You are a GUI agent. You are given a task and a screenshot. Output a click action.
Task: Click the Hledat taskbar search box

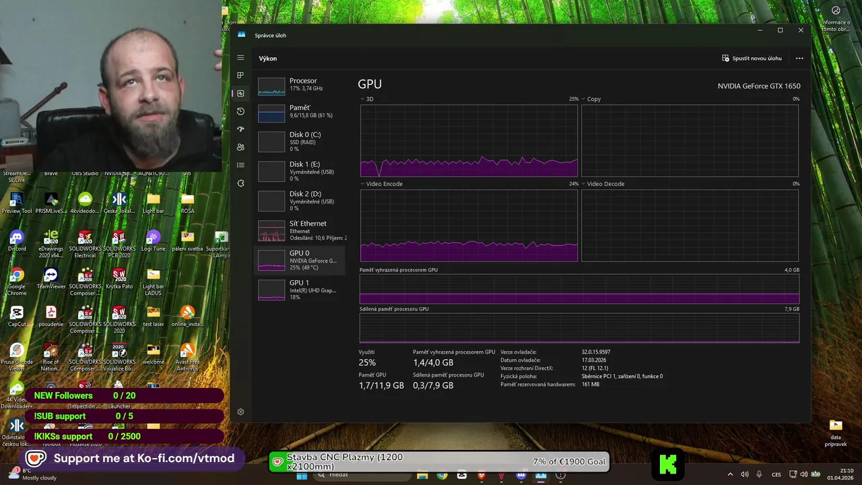[x=362, y=475]
